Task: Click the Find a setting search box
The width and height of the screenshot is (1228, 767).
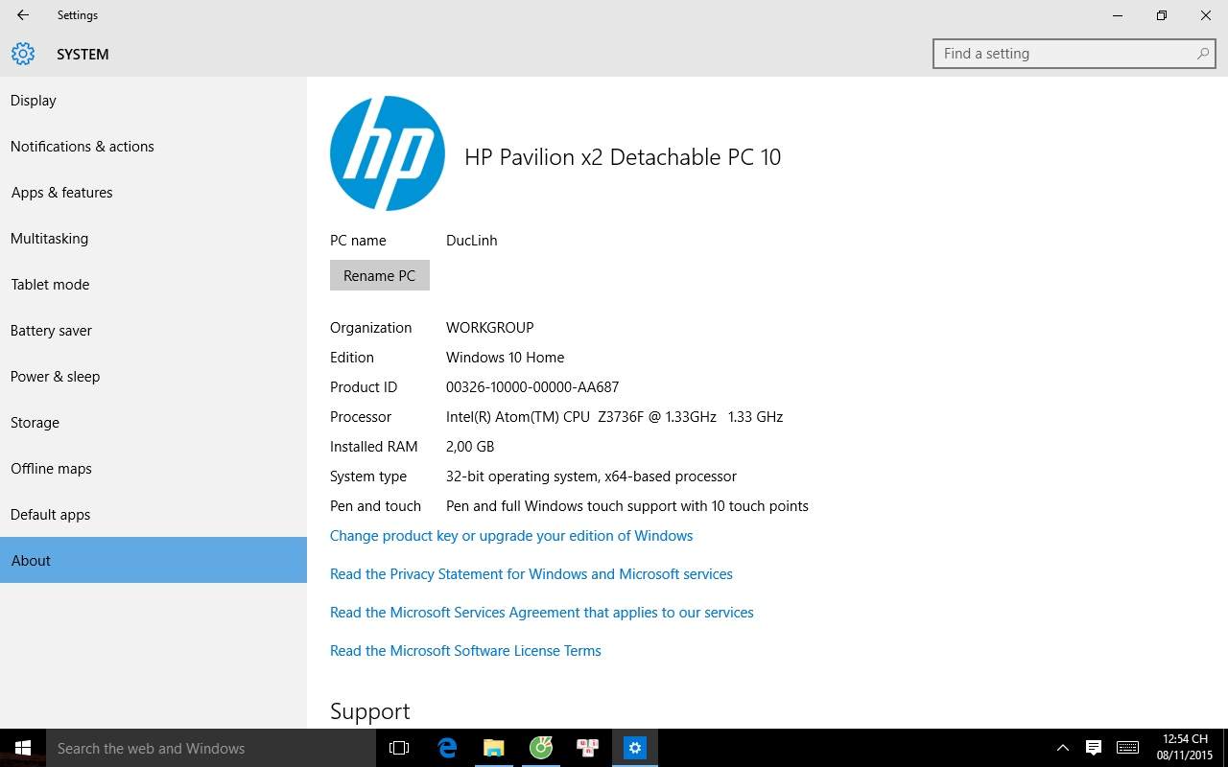Action: point(1074,54)
